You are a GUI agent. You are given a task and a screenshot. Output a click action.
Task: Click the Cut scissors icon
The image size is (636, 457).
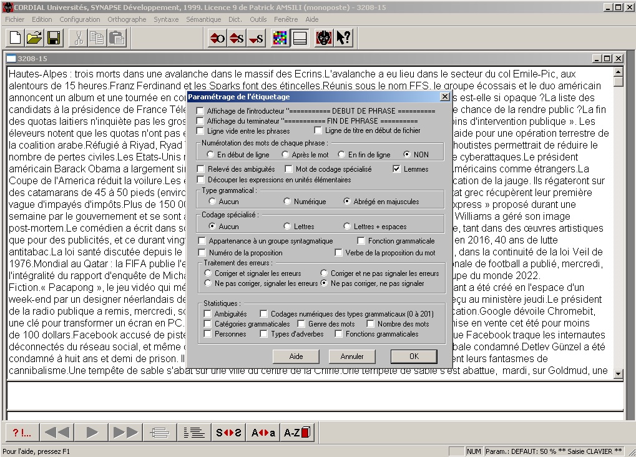[x=79, y=38]
